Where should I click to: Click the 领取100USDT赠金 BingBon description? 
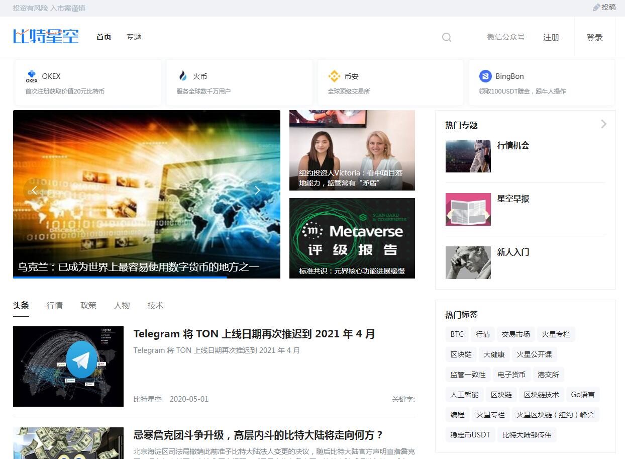point(523,91)
